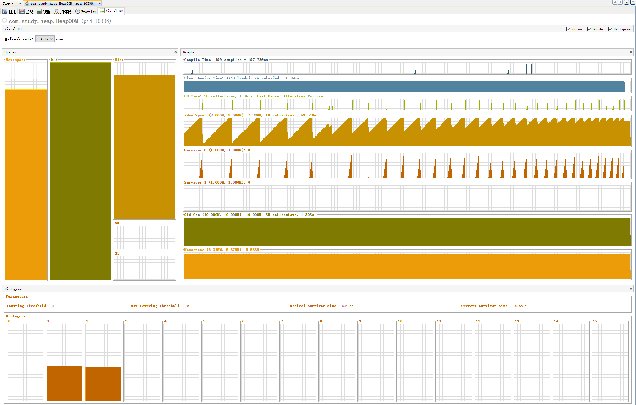Click the age 2 histogram bar

tap(103, 384)
